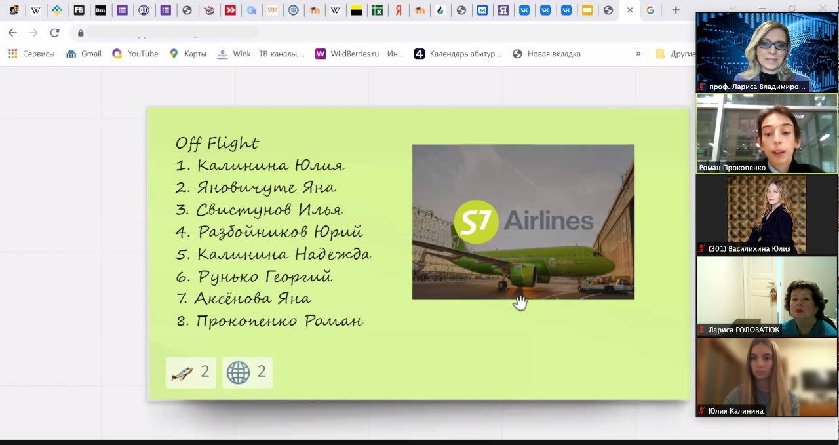Switch to the SRM tab
The image size is (839, 445).
tap(272, 10)
